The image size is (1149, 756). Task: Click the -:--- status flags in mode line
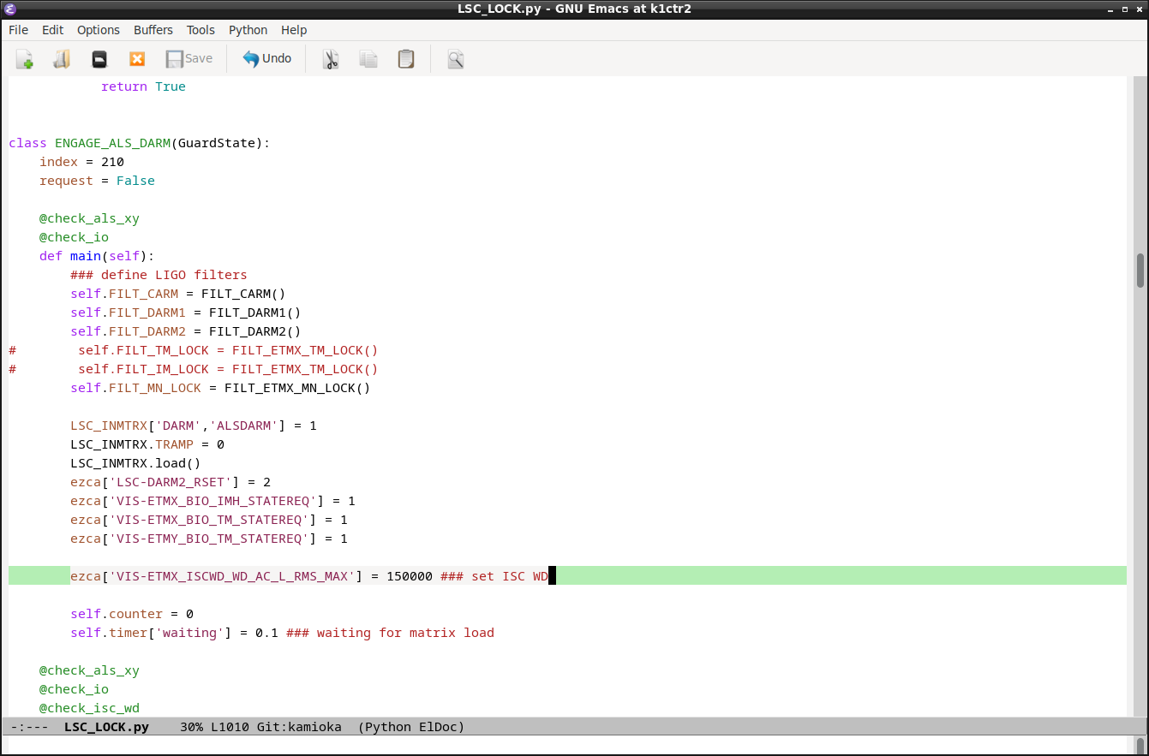tap(28, 727)
